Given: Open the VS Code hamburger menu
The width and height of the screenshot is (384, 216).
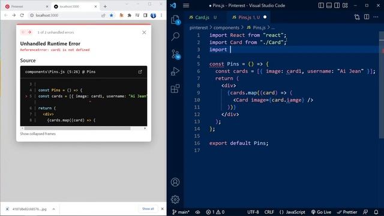Looking at the screenshot, I should pos(186,5).
